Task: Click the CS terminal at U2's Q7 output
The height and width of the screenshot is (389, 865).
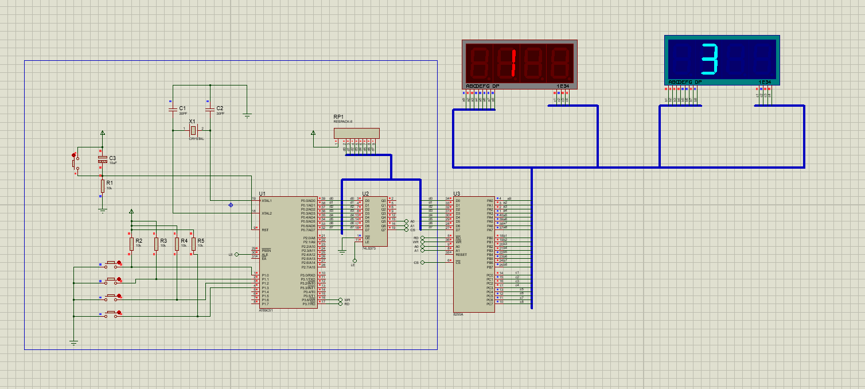Action: pyautogui.click(x=406, y=229)
